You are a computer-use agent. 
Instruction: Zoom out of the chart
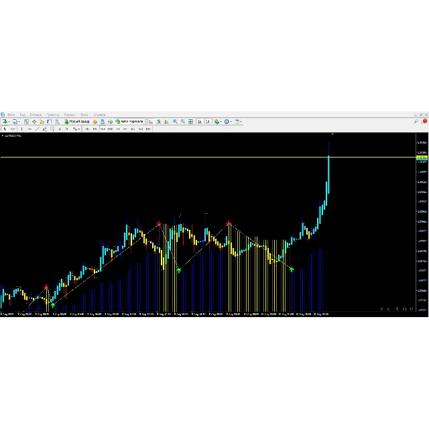(x=182, y=121)
